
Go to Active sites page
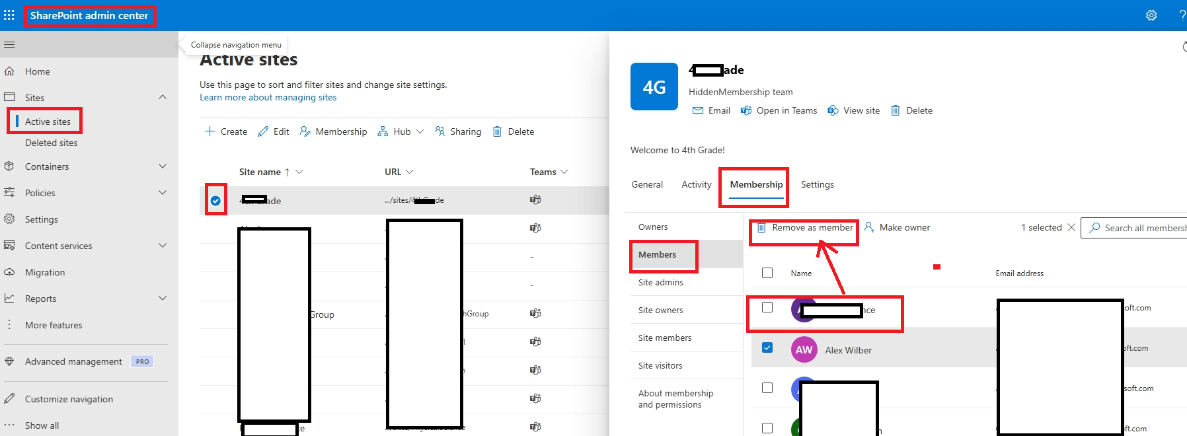click(x=48, y=122)
